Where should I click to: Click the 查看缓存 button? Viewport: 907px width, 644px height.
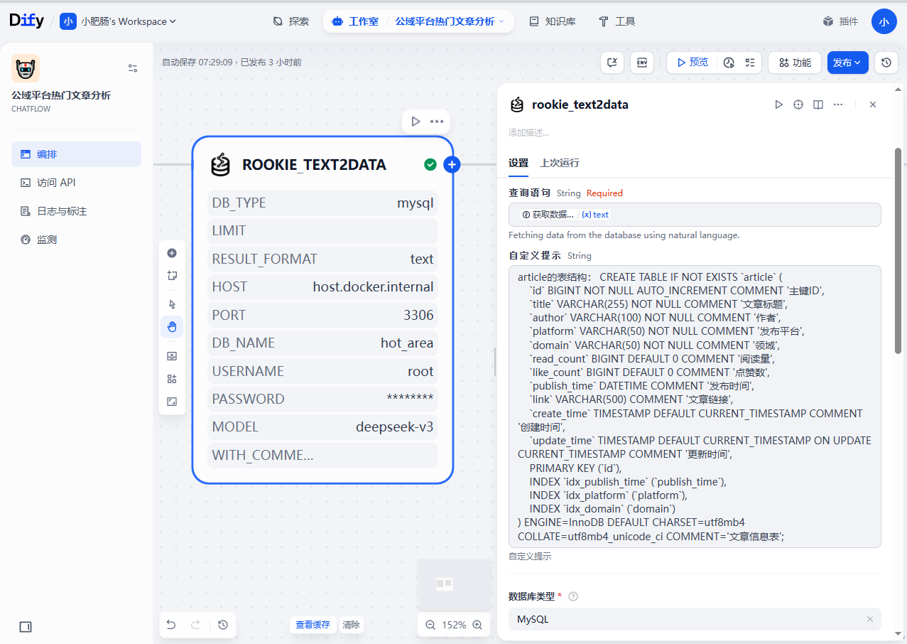click(313, 625)
